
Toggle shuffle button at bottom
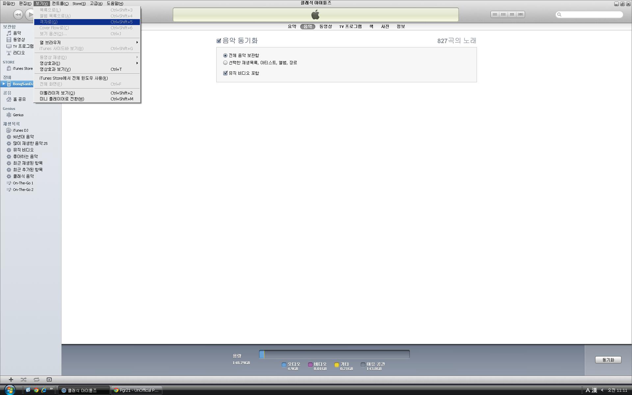24,380
